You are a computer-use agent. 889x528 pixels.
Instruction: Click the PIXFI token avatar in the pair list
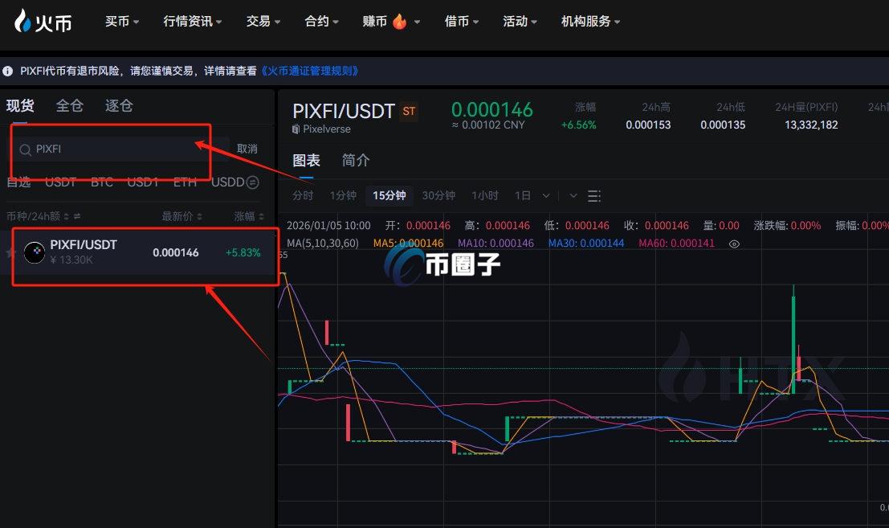click(35, 252)
